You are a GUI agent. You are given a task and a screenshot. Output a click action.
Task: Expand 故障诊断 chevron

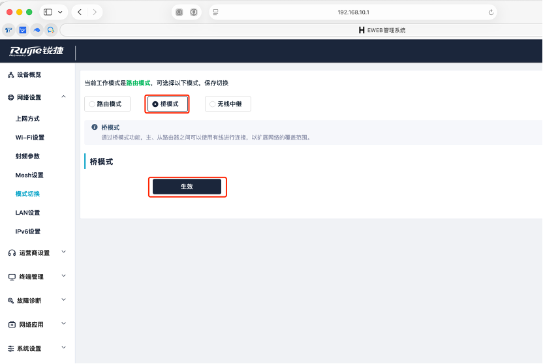point(64,299)
